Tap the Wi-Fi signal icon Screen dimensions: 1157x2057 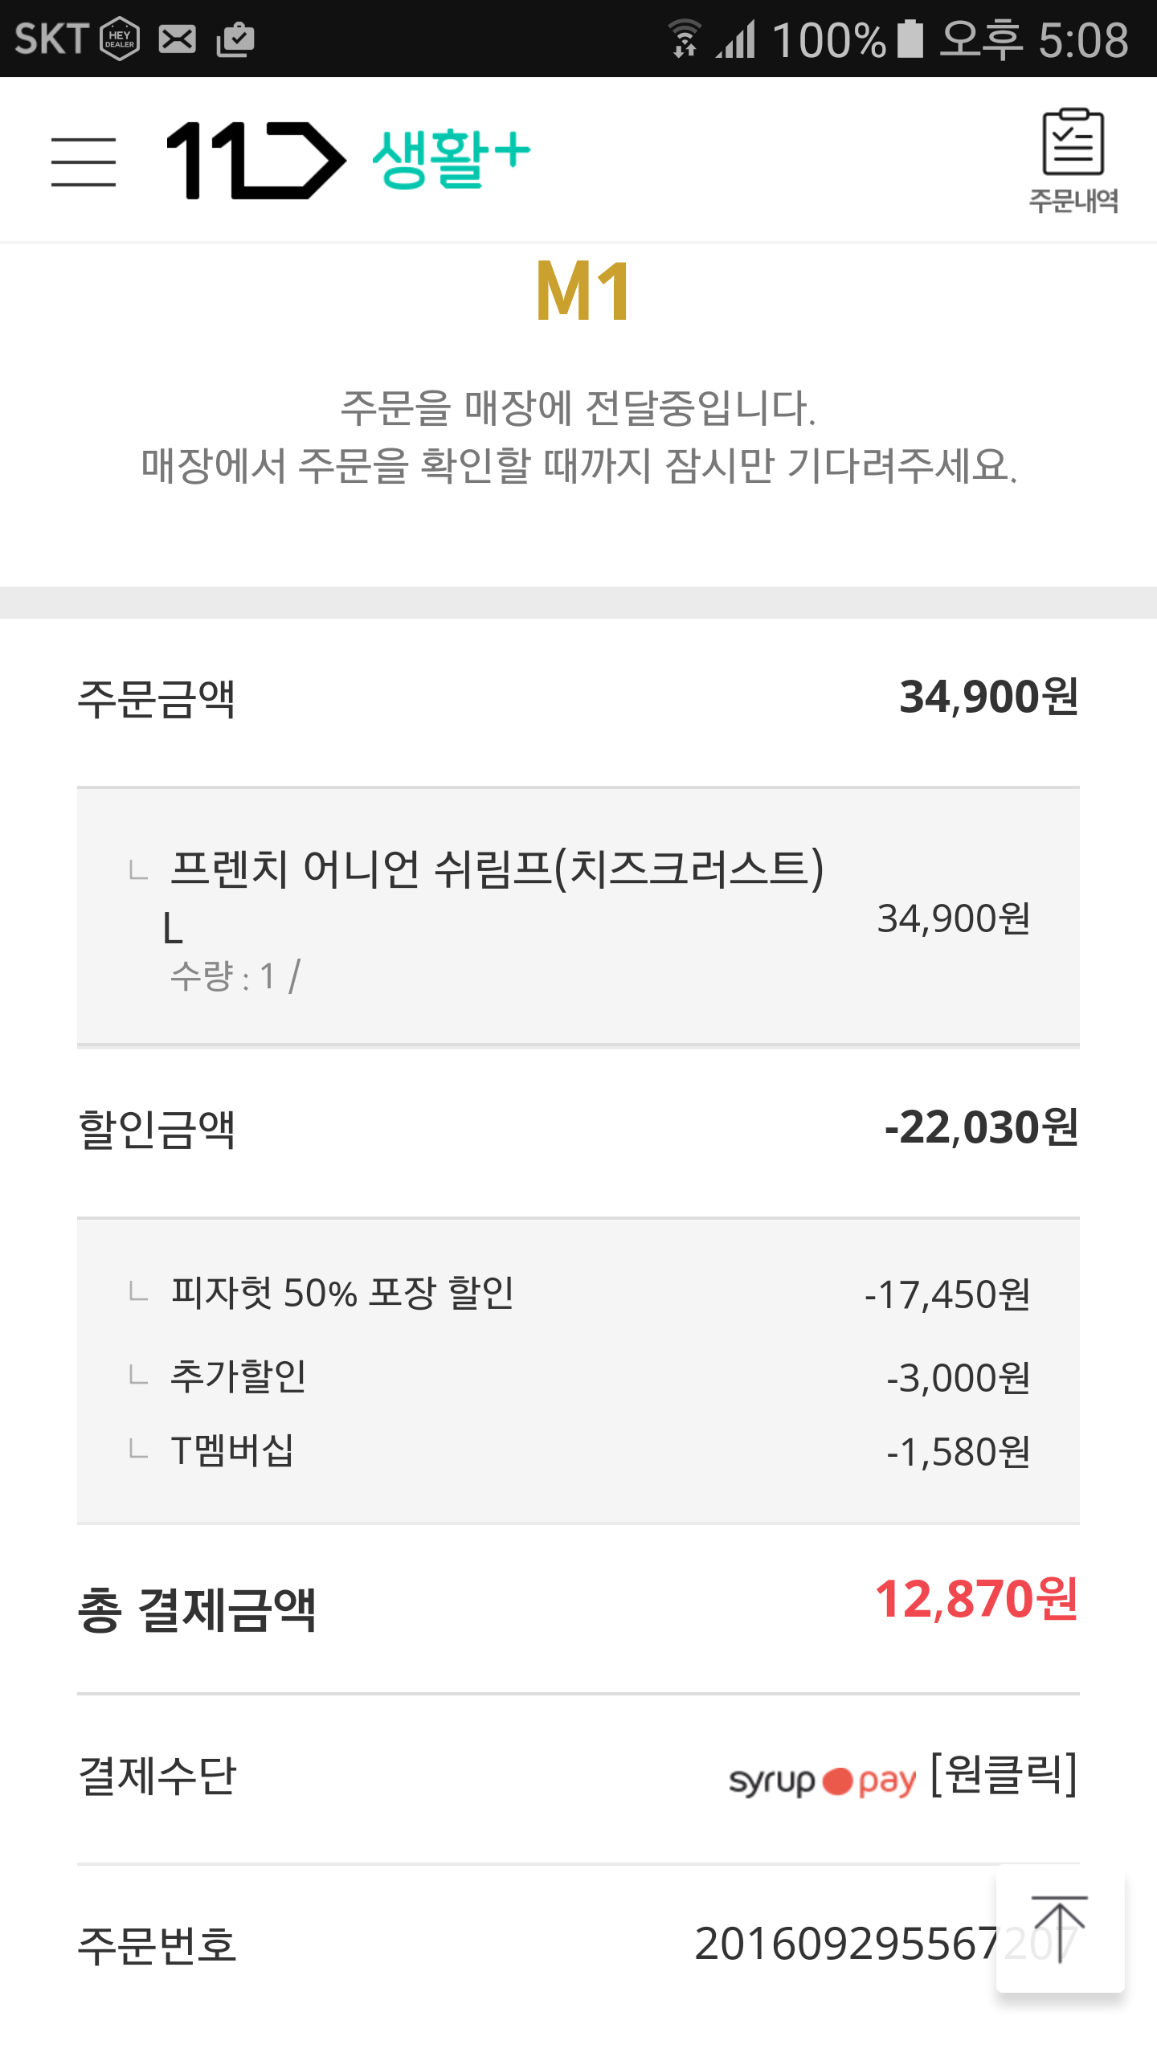685,39
